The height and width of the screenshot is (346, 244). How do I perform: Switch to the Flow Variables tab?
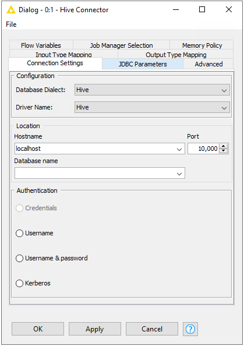click(41, 45)
